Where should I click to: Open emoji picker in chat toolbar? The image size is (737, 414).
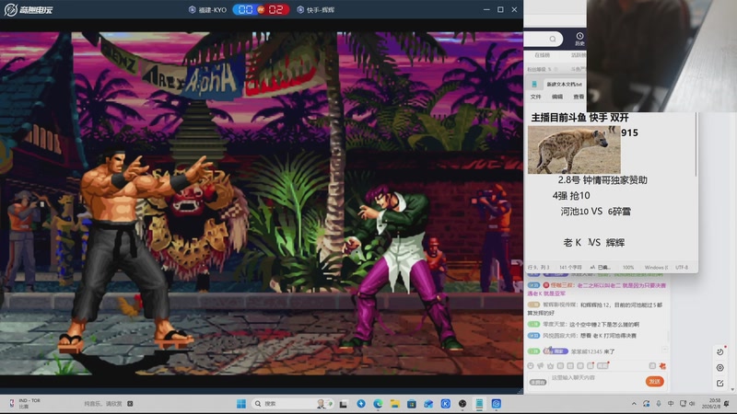(531, 365)
